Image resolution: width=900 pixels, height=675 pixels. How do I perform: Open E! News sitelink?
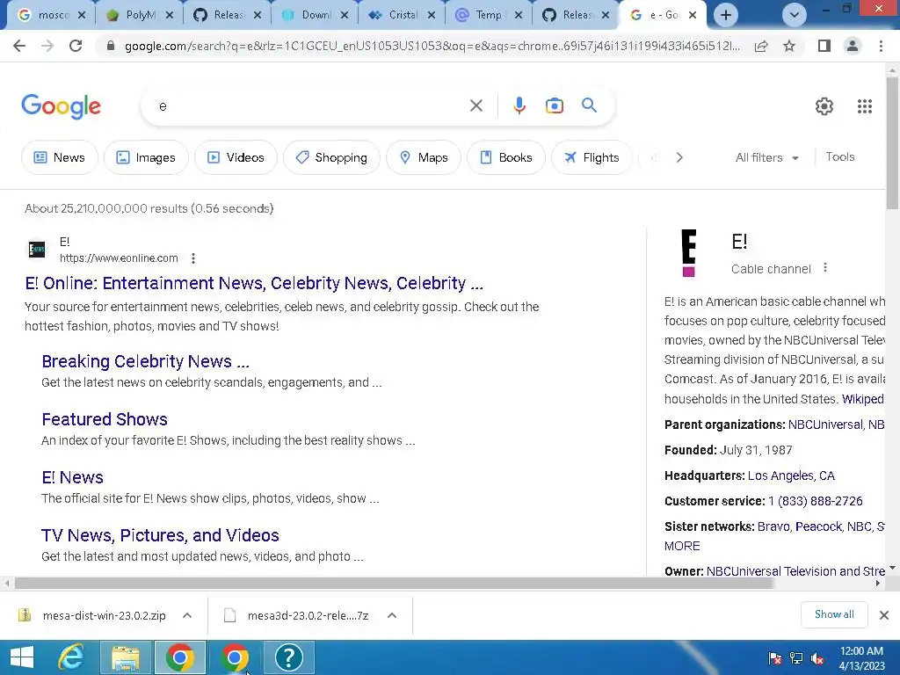click(x=72, y=477)
